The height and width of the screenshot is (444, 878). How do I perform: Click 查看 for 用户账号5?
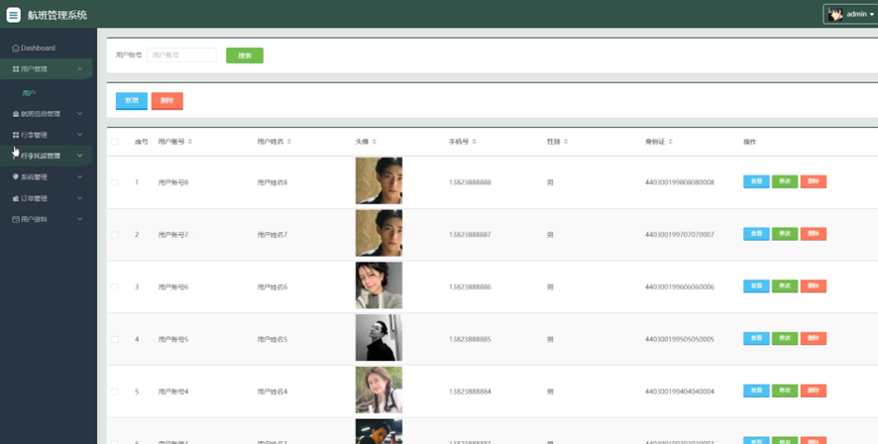tap(756, 338)
